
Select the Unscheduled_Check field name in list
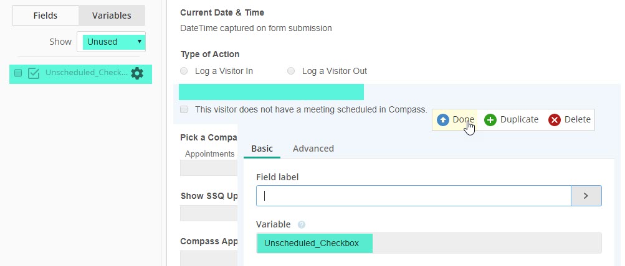[x=86, y=73]
